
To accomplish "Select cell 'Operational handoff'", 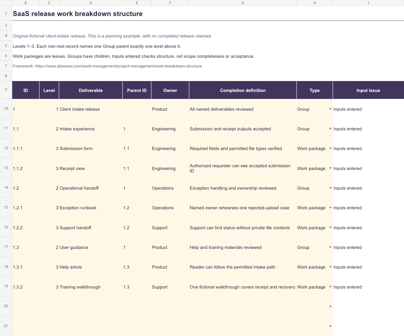I will coord(91,188).
